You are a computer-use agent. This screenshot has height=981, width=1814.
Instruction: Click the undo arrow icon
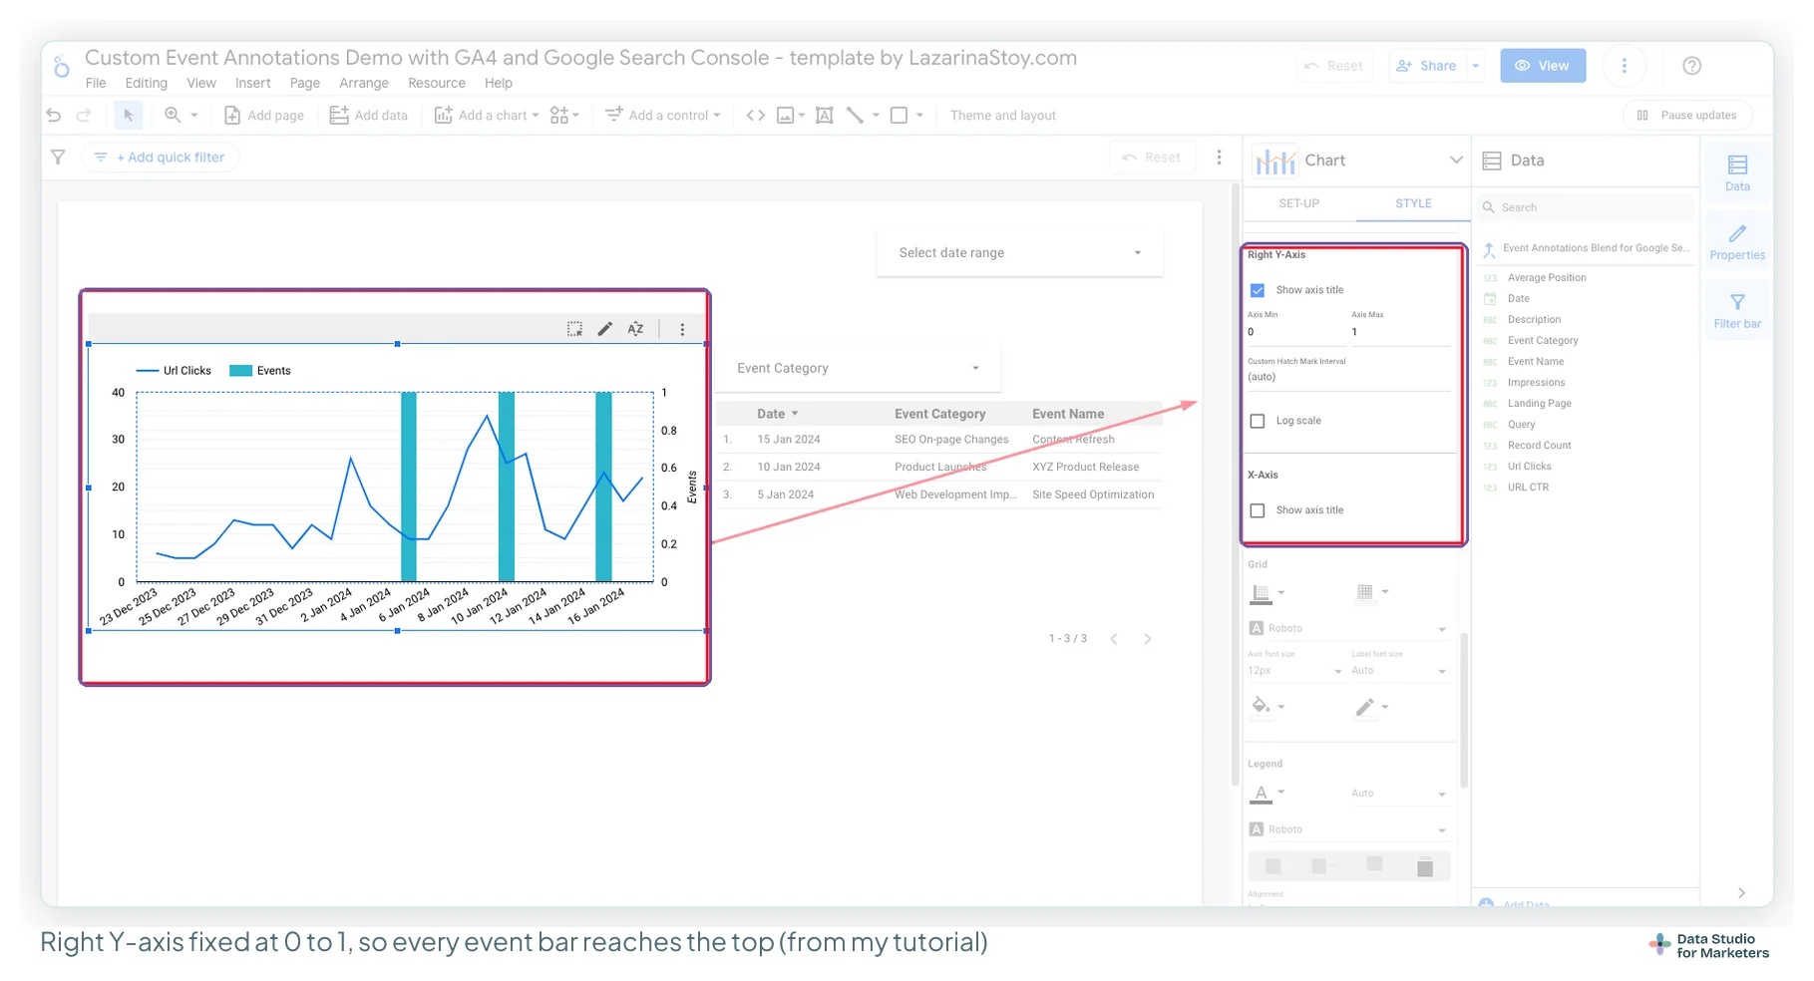[x=54, y=116]
